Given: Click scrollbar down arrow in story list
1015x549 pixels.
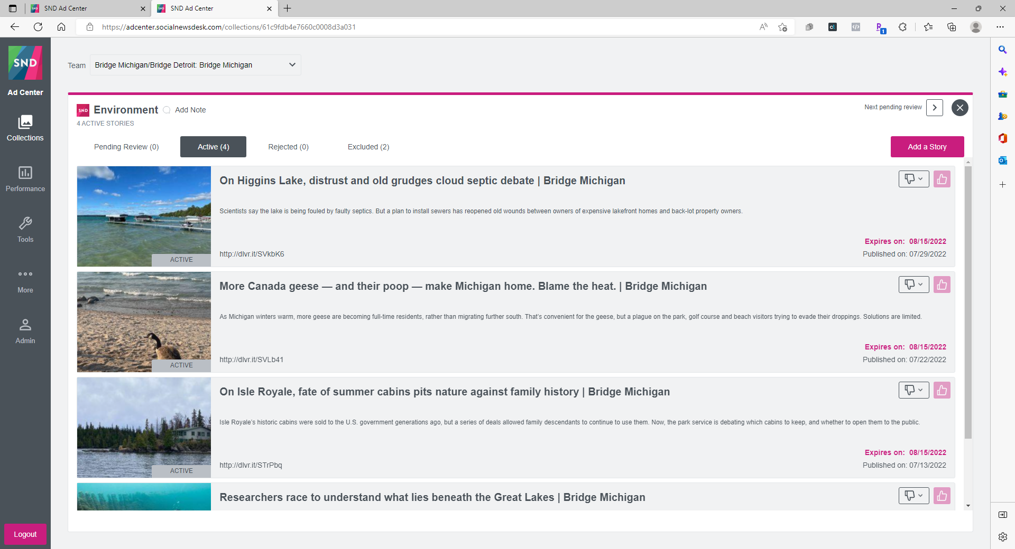Looking at the screenshot, I should pos(968,506).
